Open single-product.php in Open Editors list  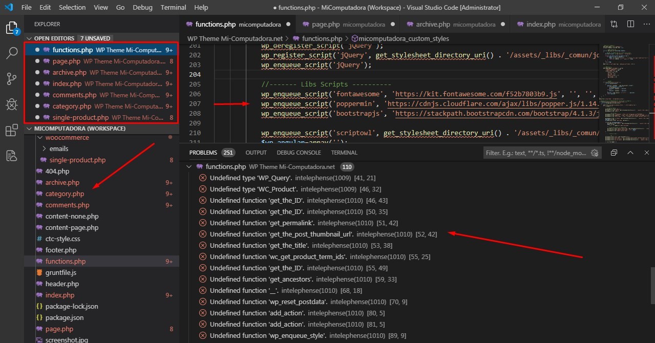(x=102, y=117)
